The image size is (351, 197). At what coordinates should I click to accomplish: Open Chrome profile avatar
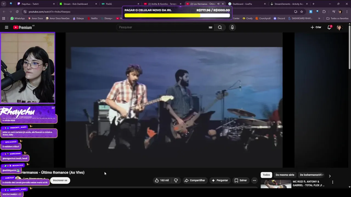[x=340, y=12]
